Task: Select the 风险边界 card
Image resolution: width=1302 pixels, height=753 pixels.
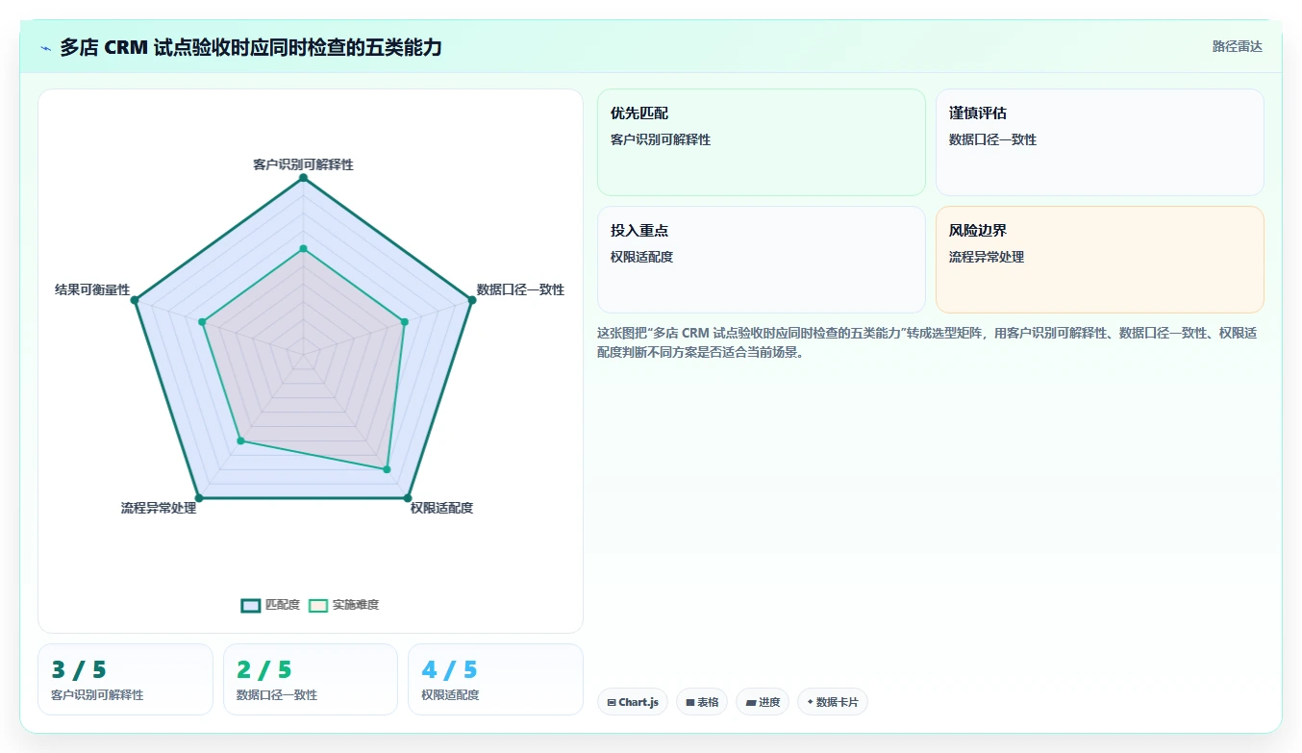Action: [x=1100, y=260]
